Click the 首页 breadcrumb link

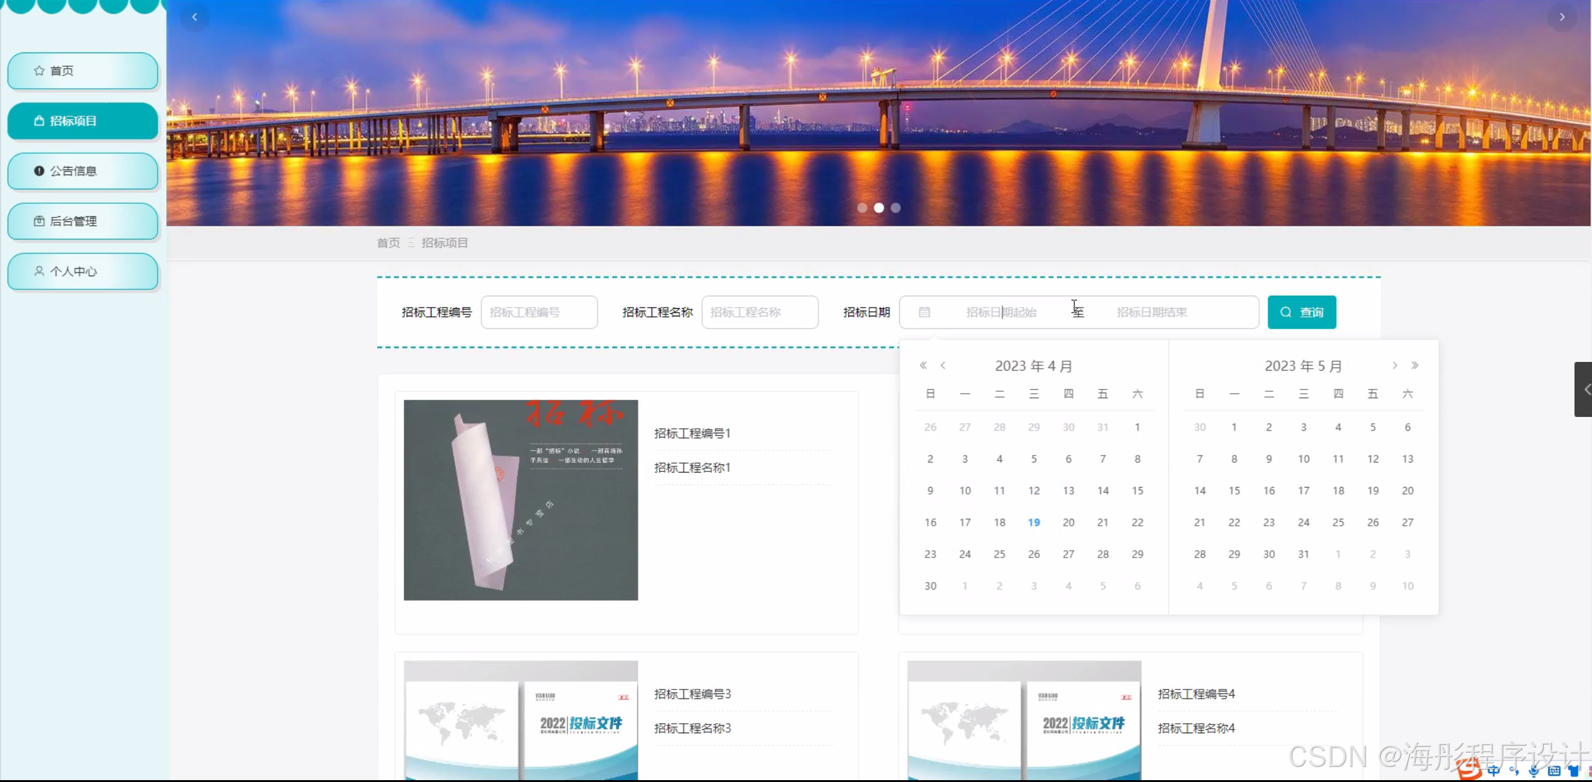[388, 243]
